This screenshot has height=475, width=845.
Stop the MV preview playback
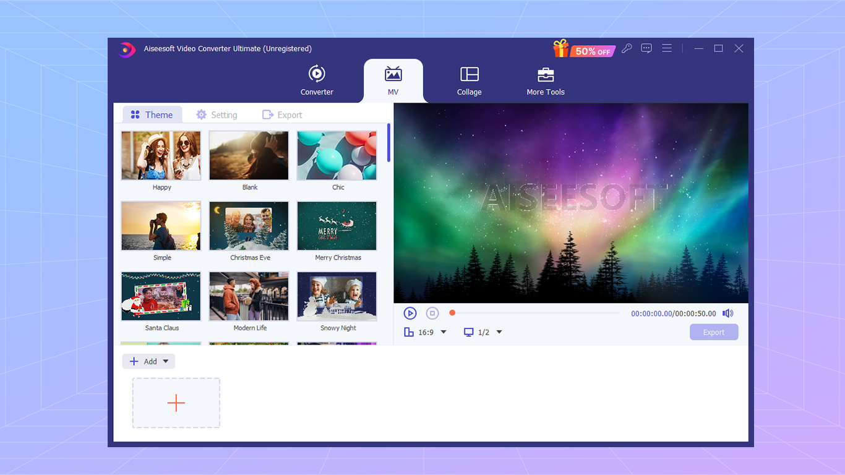pos(432,313)
